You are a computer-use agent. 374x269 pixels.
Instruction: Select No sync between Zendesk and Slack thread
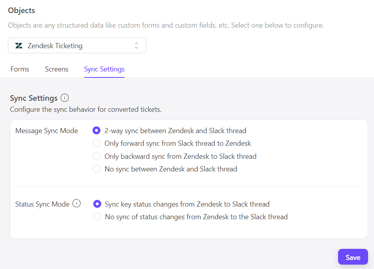pyautogui.click(x=96, y=169)
